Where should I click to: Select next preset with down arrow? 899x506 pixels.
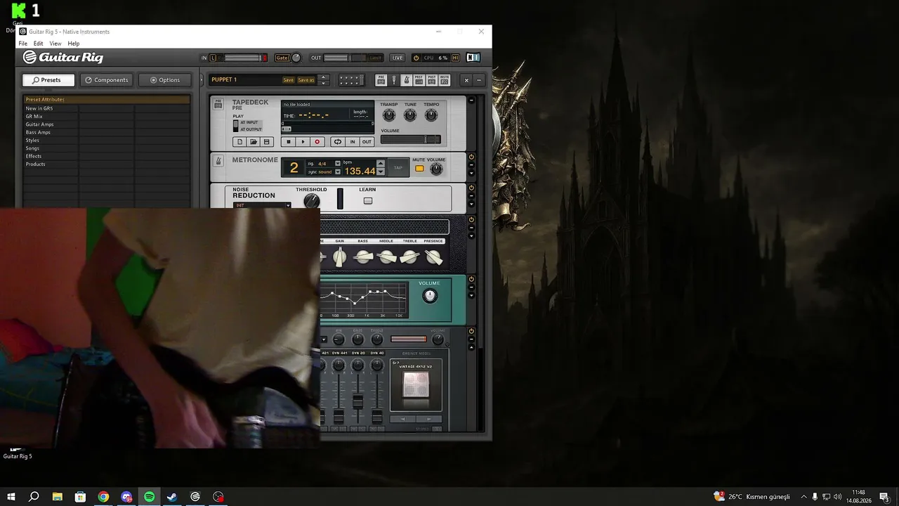[x=323, y=83]
